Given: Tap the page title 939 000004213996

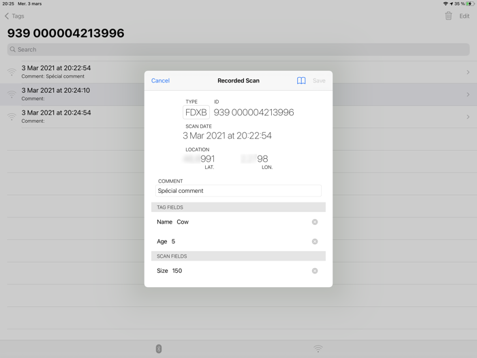Looking at the screenshot, I should [65, 33].
